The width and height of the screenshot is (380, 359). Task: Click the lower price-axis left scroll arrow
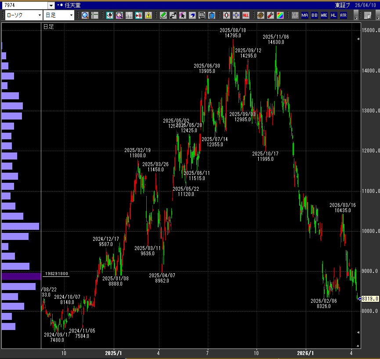(358, 333)
